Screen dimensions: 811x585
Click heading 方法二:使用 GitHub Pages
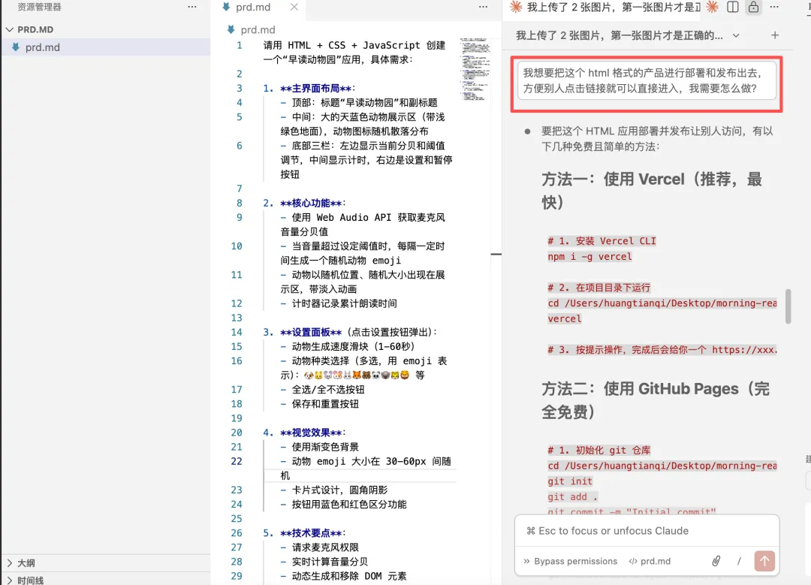coord(656,400)
